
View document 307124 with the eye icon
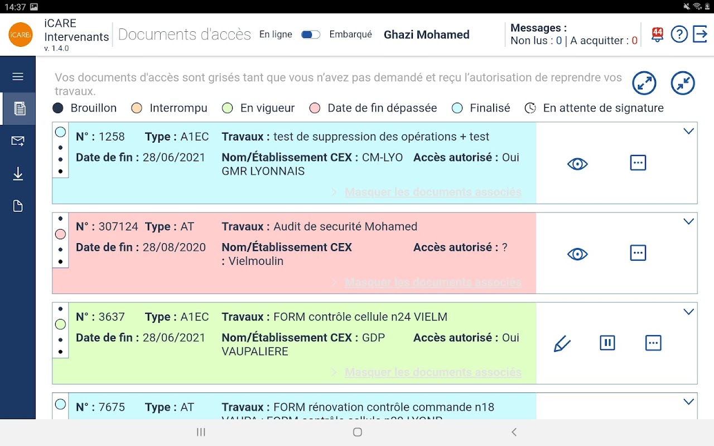coord(577,254)
